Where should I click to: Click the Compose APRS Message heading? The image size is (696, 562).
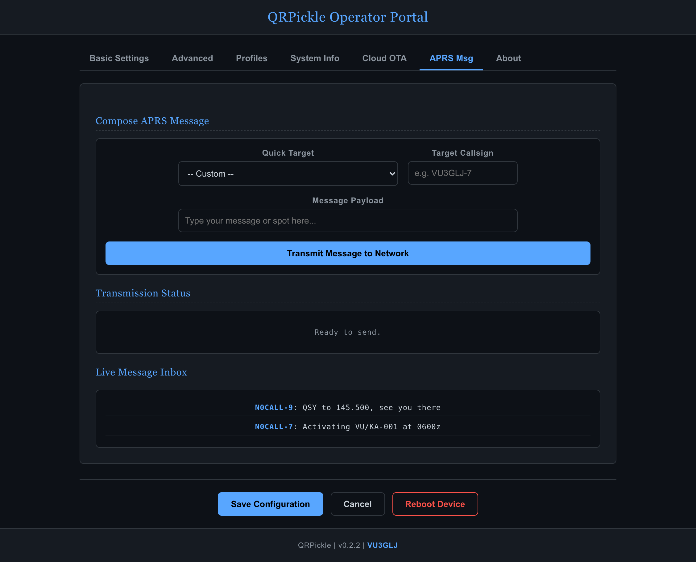click(152, 121)
